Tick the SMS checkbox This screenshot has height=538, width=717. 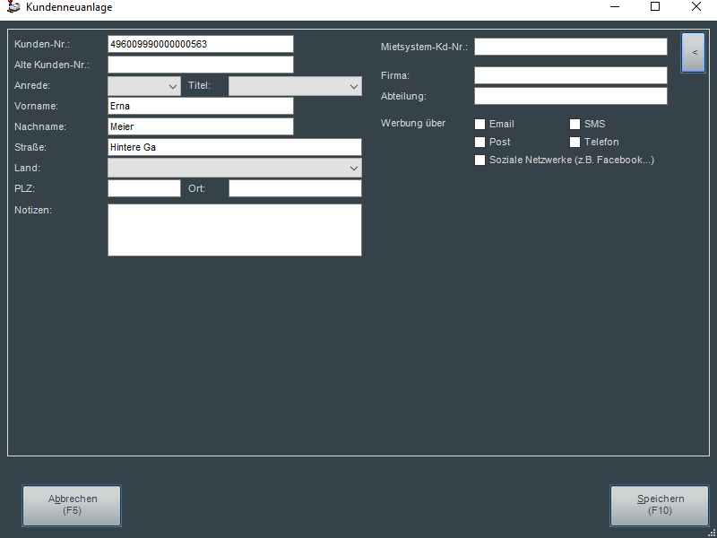[x=575, y=125]
